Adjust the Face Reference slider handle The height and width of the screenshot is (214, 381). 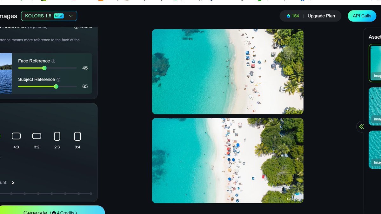tap(44, 68)
